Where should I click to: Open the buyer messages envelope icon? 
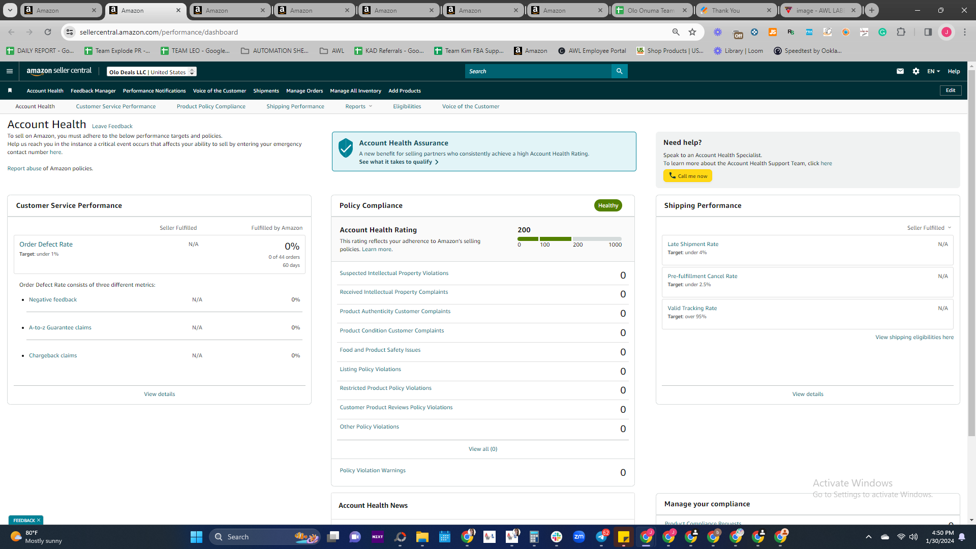click(900, 71)
